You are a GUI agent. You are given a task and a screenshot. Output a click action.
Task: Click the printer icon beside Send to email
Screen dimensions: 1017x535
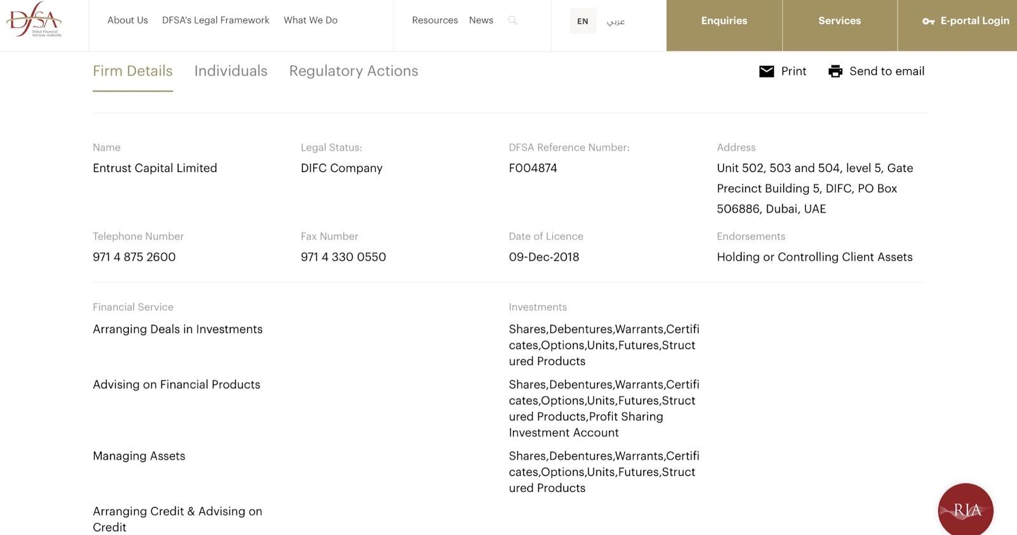tap(835, 71)
